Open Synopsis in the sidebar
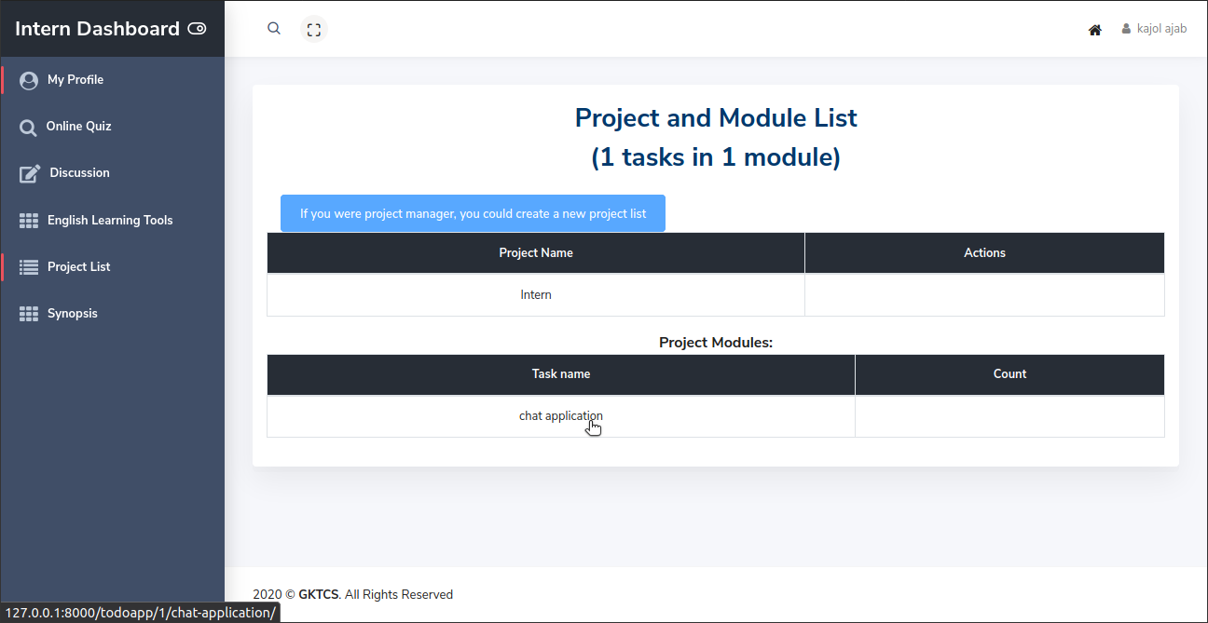Viewport: 1208px width, 623px height. (112, 314)
